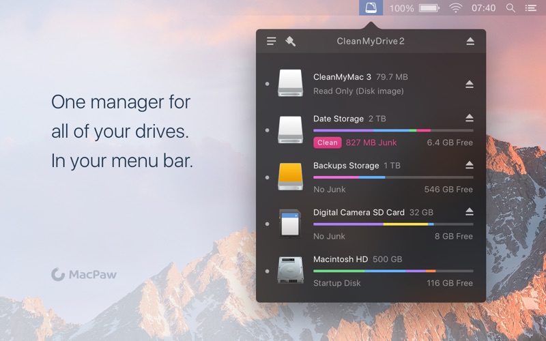Eject all drives using header eject icon
The height and width of the screenshot is (341, 546).
pyautogui.click(x=470, y=42)
